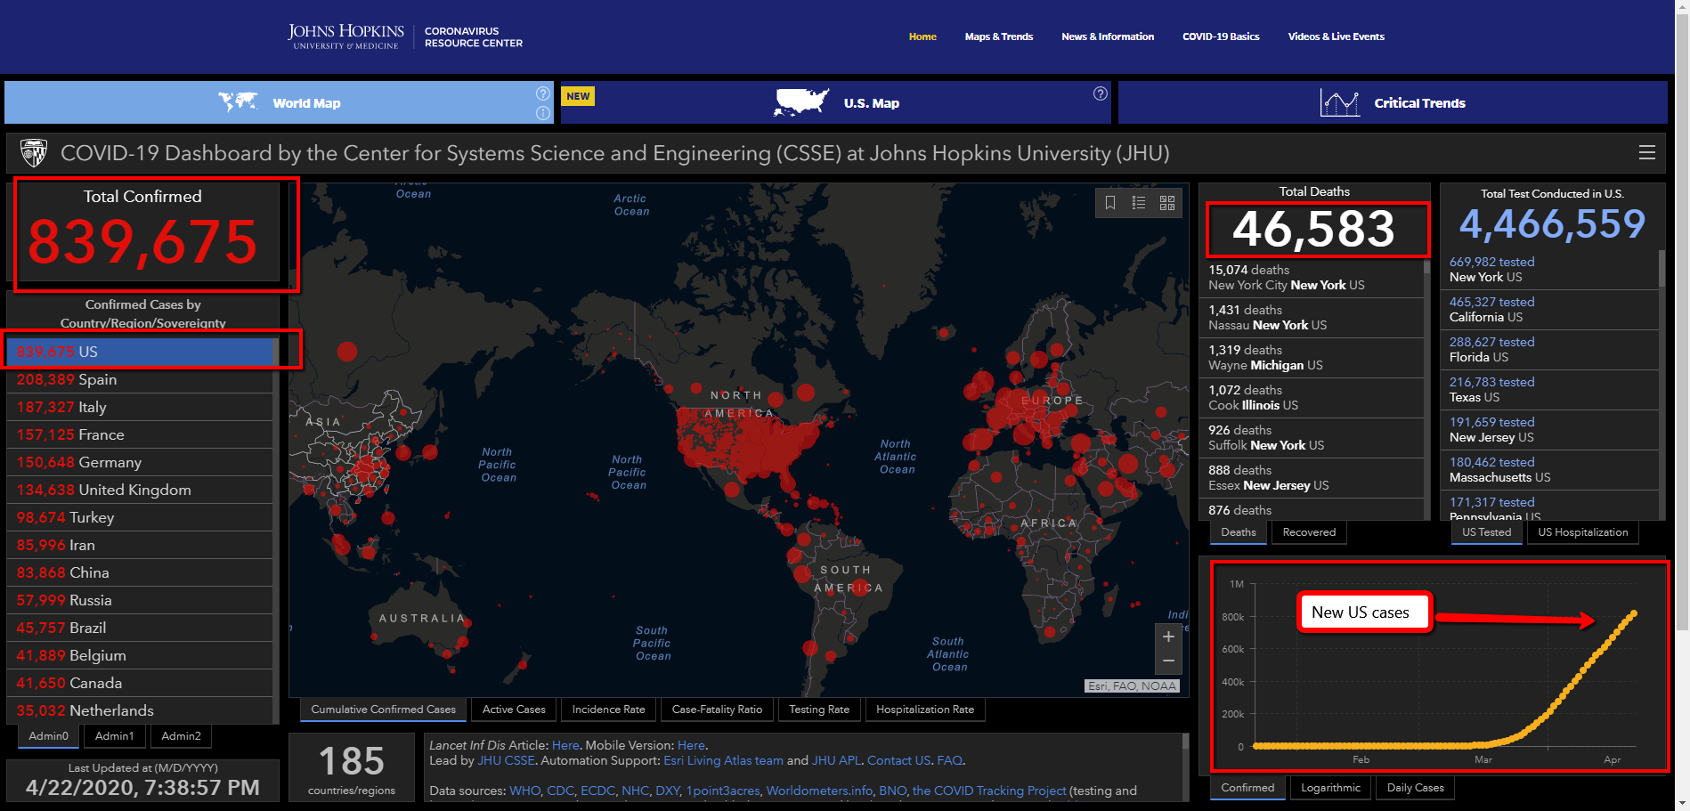This screenshot has width=1690, height=811.
Task: Open the hamburger menu in dashboard header
Action: tap(1647, 153)
